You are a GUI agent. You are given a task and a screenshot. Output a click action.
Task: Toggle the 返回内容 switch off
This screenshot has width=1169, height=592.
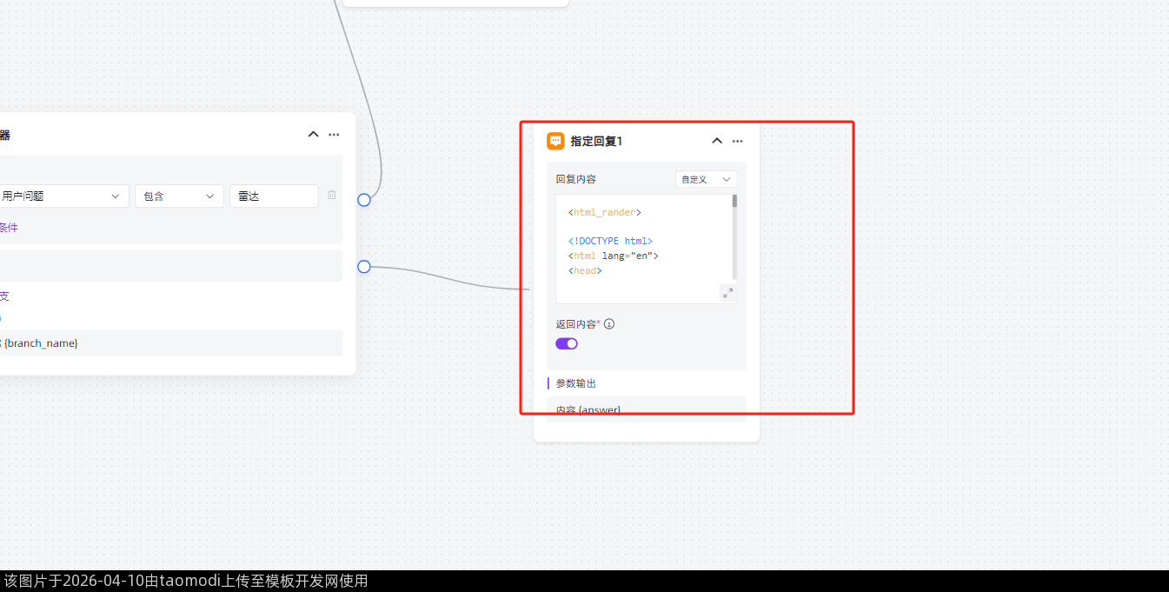(x=567, y=343)
